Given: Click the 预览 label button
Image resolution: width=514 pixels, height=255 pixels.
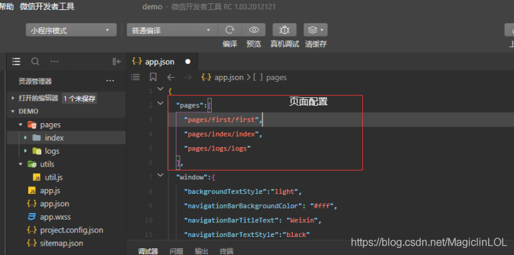Looking at the screenshot, I should pyautogui.click(x=254, y=44).
